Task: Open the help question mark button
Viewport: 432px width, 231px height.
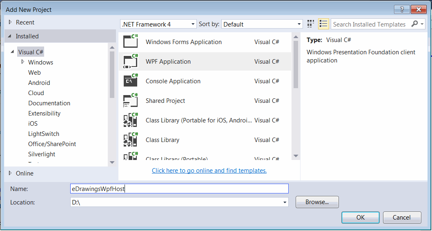Action: click(x=402, y=10)
